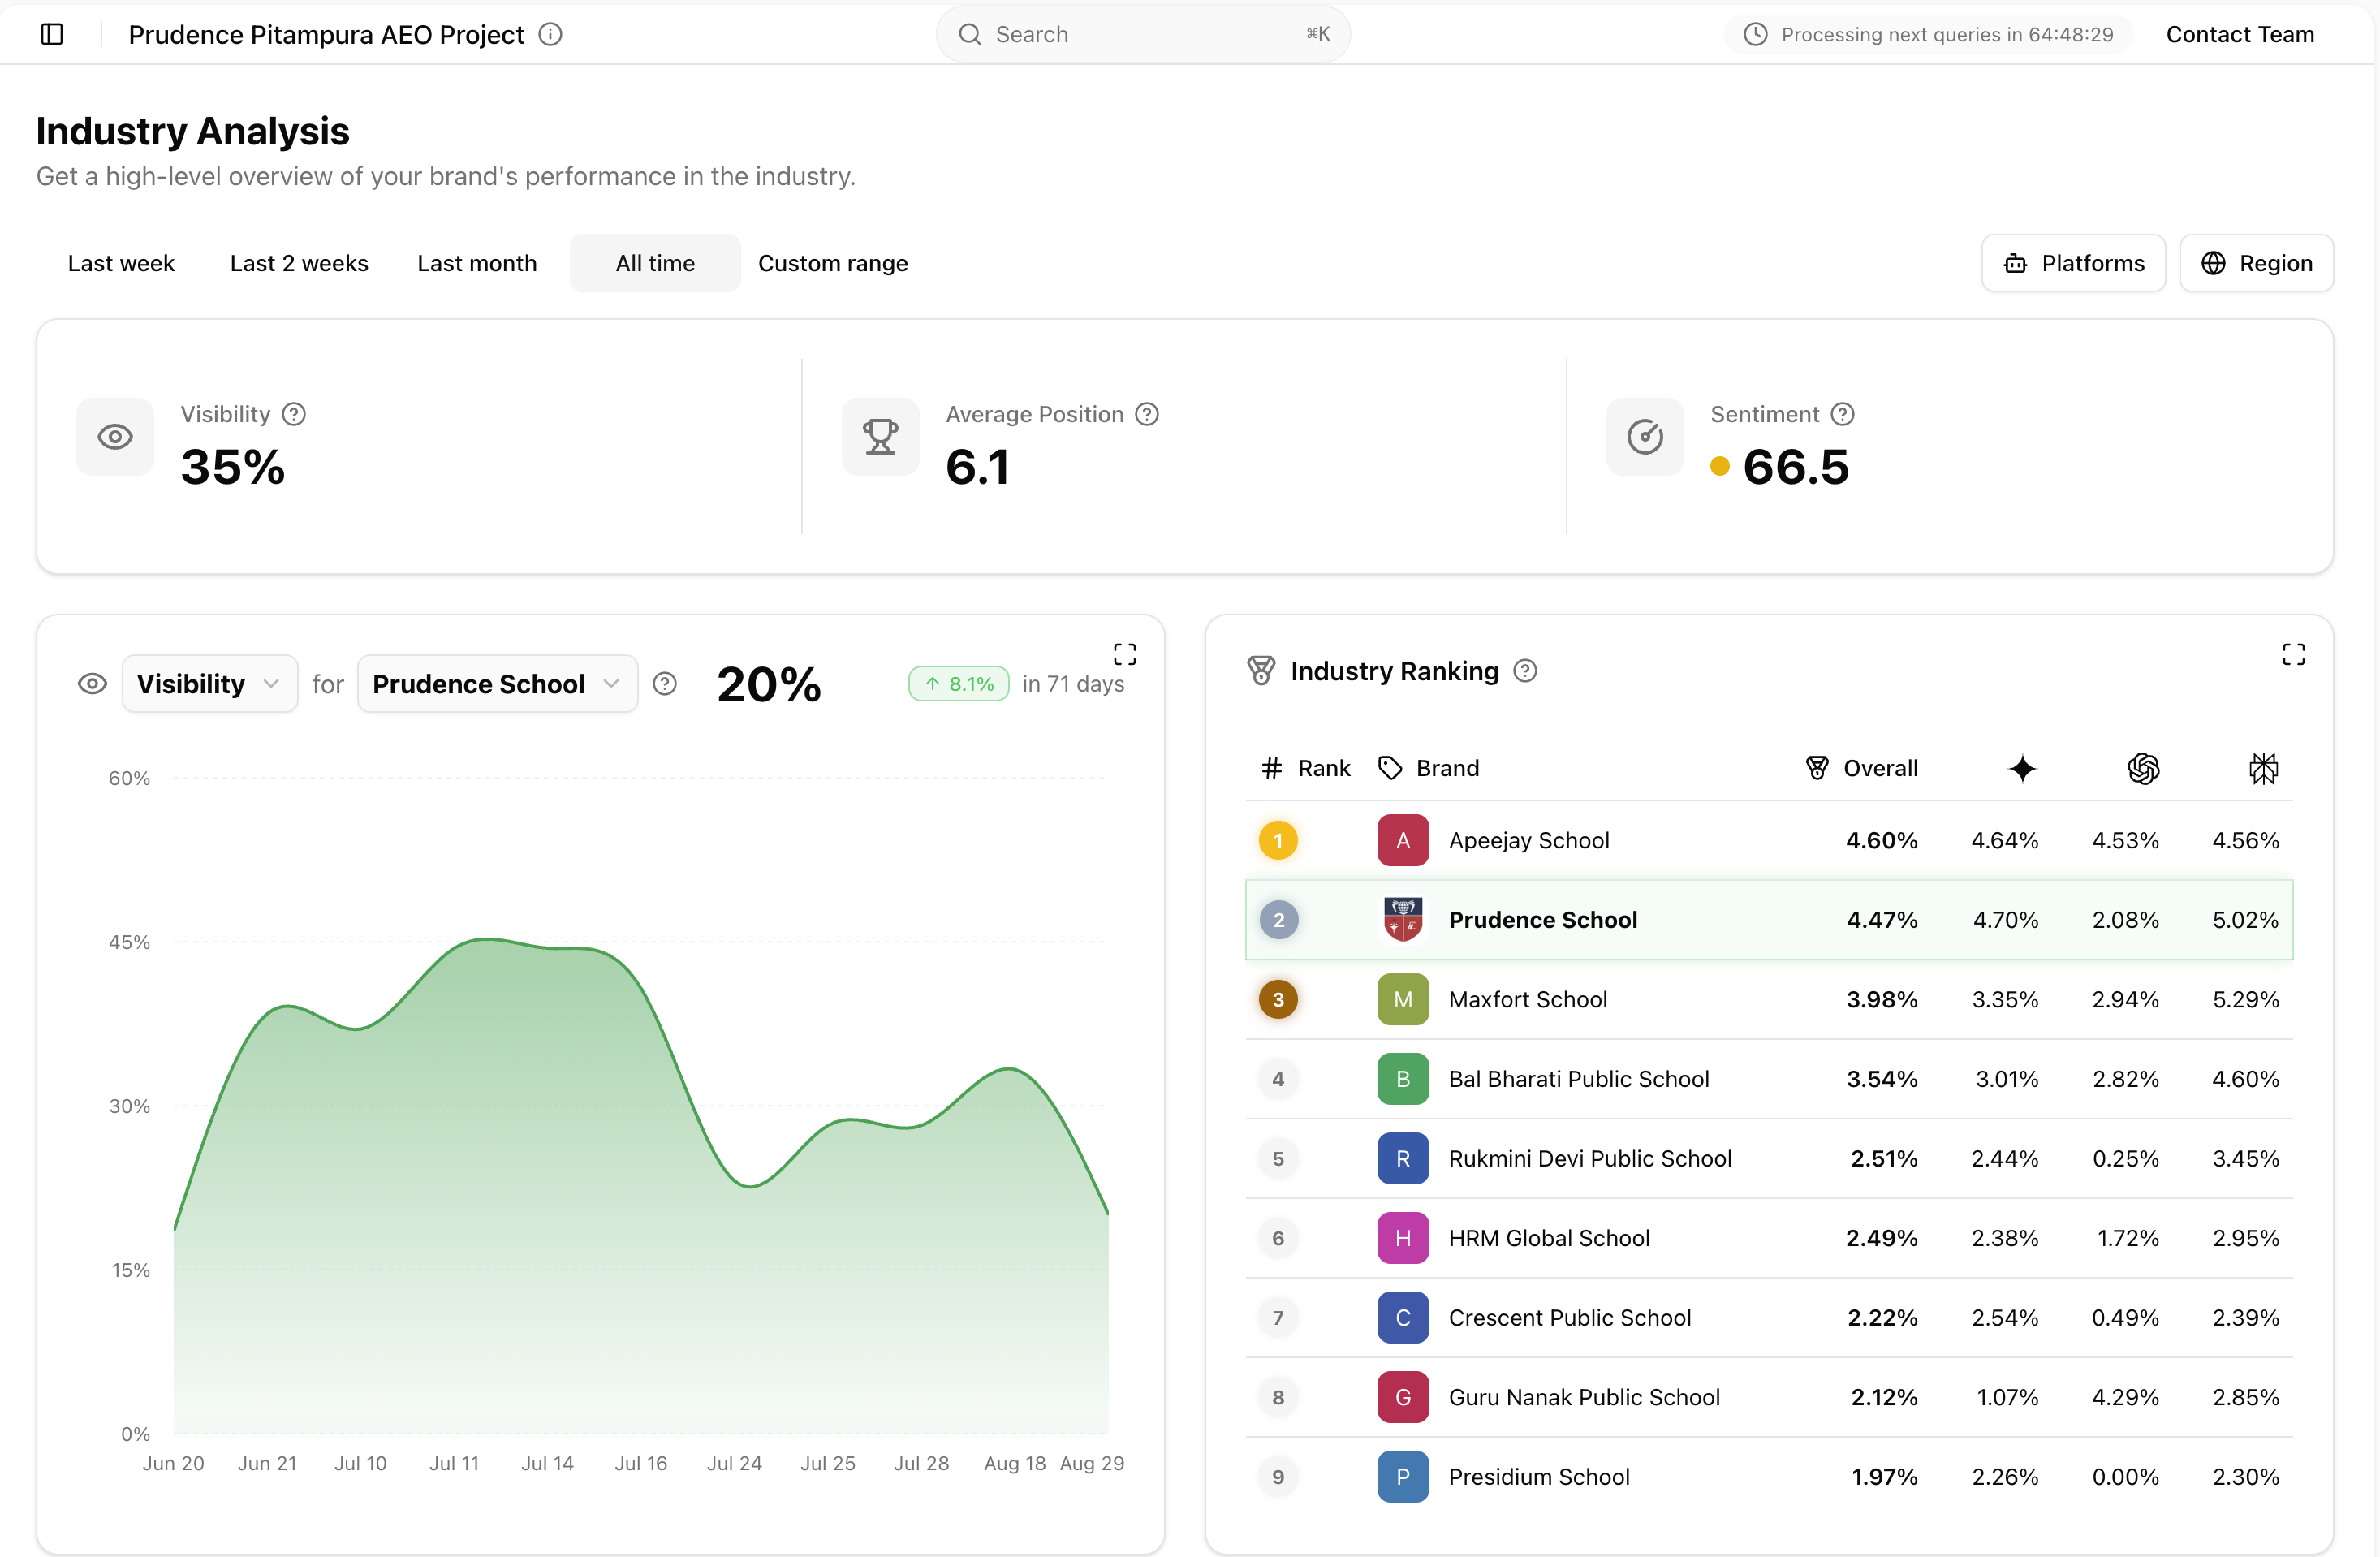Open the Prudence School brand dropdown
Screen dimensions: 2380x1557
click(497, 684)
